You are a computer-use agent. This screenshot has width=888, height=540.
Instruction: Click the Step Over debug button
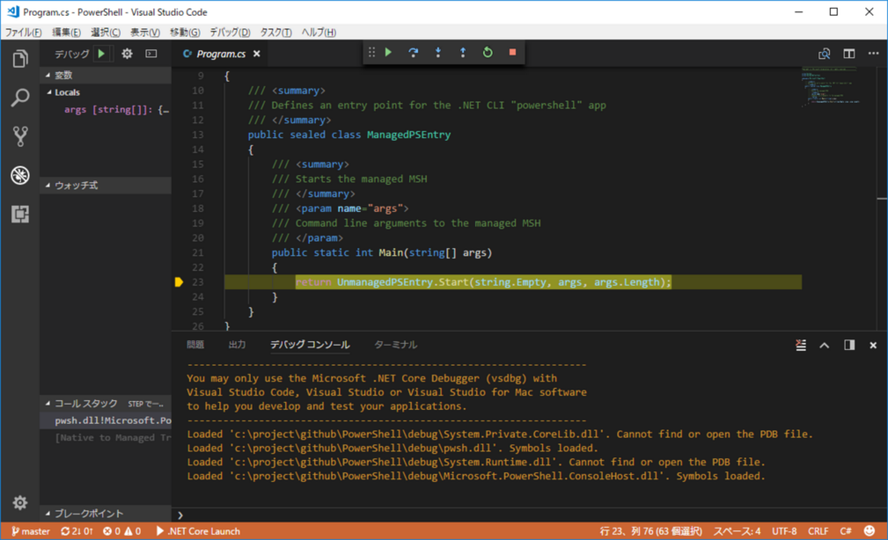point(413,53)
